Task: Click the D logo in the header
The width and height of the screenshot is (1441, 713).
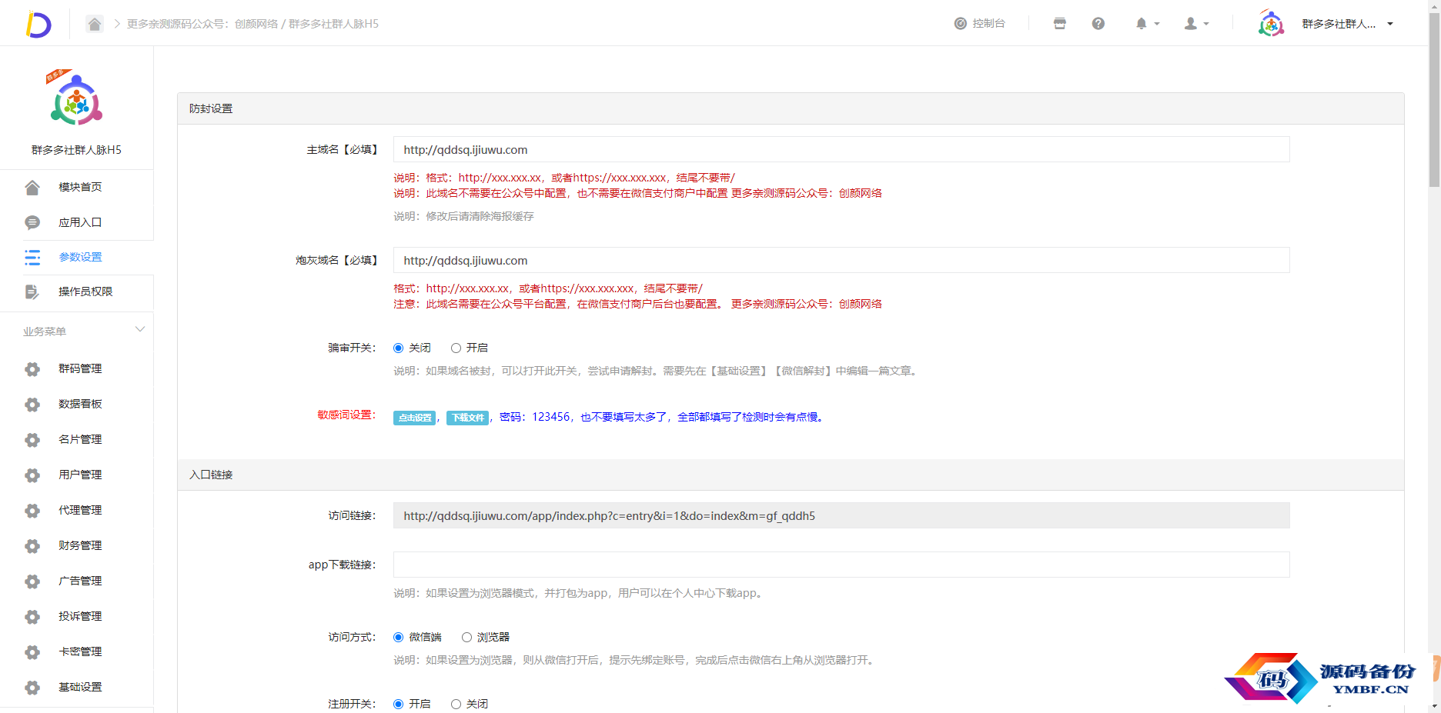Action: point(38,24)
